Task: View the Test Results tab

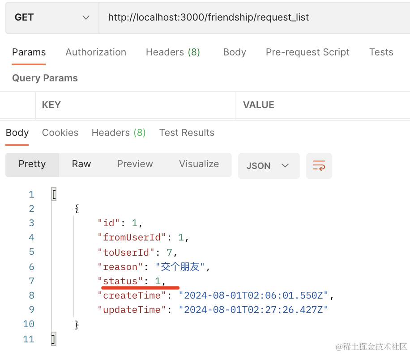Action: [x=187, y=133]
